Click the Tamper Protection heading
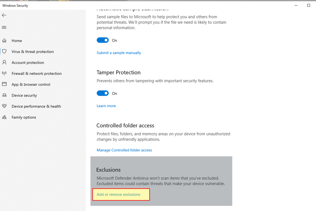The height and width of the screenshot is (214, 316). point(119,72)
